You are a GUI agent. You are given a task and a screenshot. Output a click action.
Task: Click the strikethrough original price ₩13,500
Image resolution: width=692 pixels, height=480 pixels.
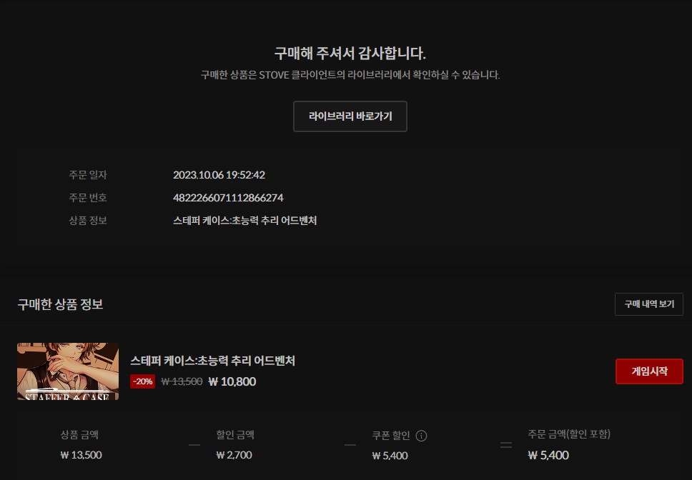[182, 381]
